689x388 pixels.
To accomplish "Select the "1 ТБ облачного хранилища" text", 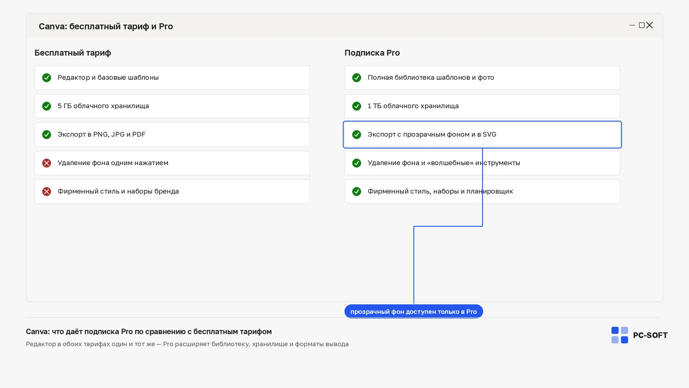I will click(413, 106).
